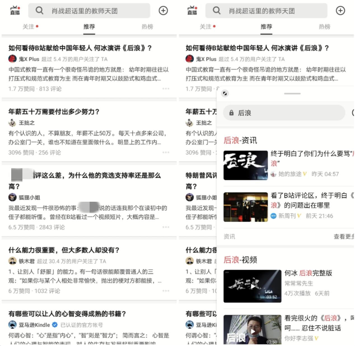Open the 推荐 tab
The height and width of the screenshot is (346, 355).
(x=89, y=27)
